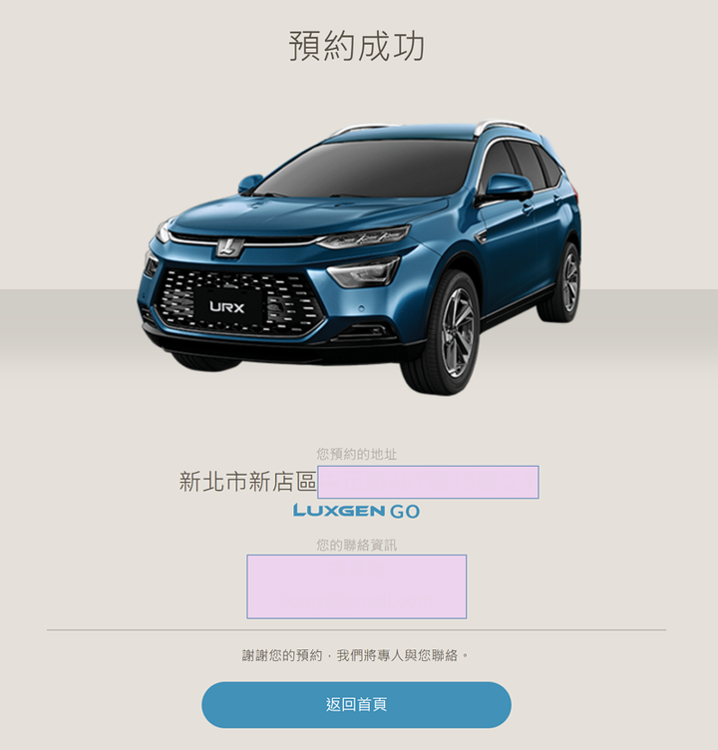Screen dimensions: 718x750
Task: Click the thank-you message 謝謝您的預約
Action: 282,655
